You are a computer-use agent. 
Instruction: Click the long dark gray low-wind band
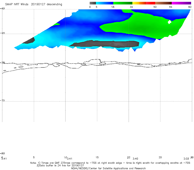click(104, 44)
